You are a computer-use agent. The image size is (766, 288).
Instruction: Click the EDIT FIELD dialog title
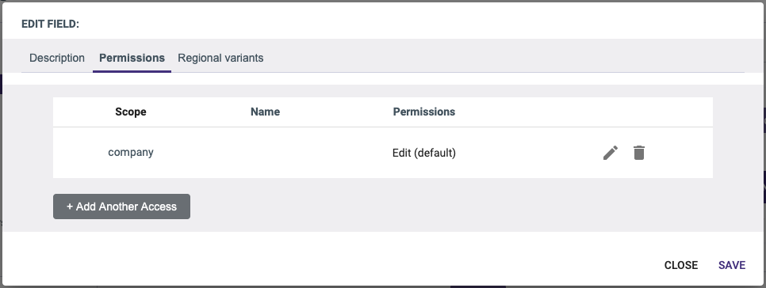[x=50, y=24]
